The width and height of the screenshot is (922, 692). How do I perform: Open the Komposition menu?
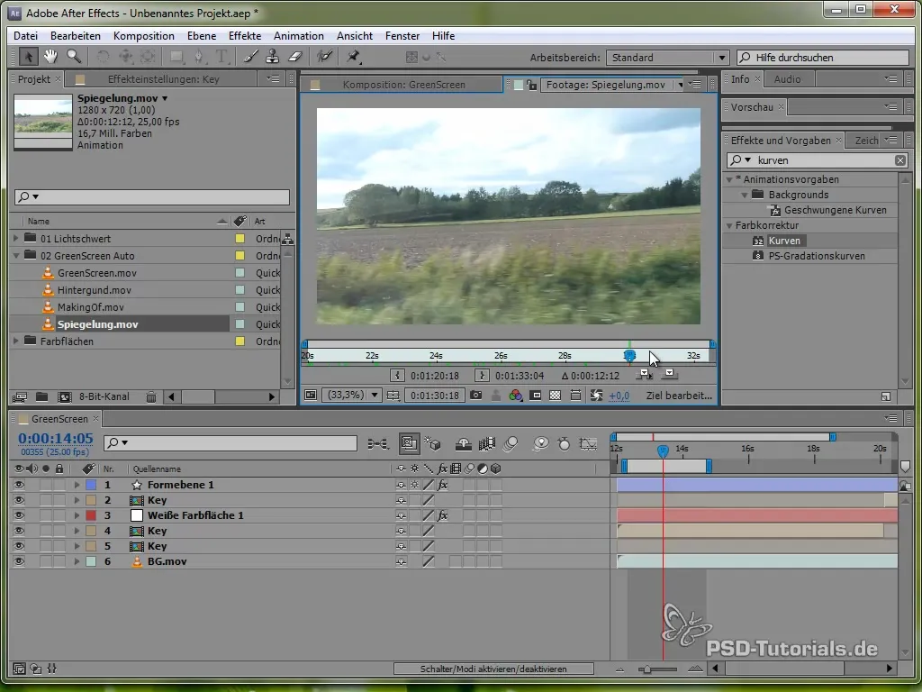tap(143, 36)
